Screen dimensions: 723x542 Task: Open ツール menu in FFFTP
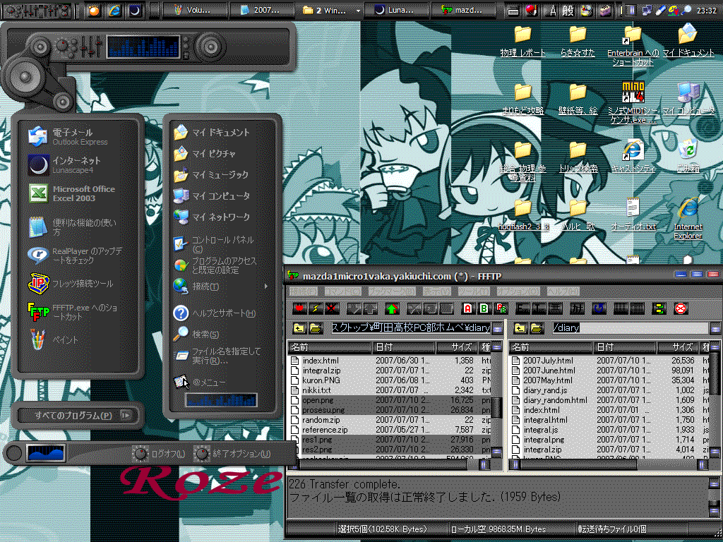tap(474, 291)
